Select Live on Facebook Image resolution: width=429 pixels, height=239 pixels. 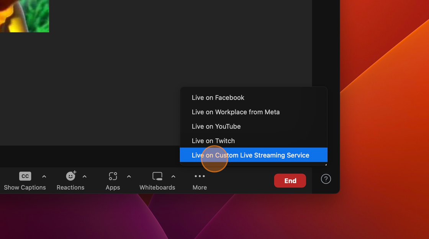tap(253, 98)
